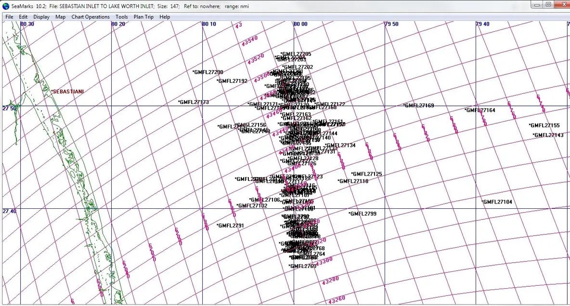Select waypoint GMFL27126

(x=301, y=164)
